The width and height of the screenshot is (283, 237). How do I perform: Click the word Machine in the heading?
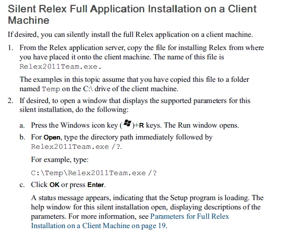click(28, 20)
